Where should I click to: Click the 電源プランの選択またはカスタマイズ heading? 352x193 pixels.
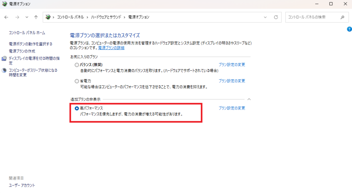coord(105,35)
